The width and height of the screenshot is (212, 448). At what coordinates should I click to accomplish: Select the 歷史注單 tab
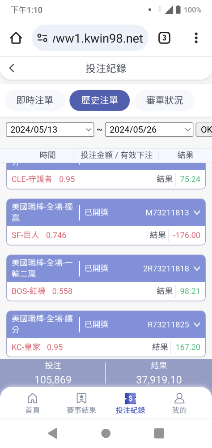pyautogui.click(x=100, y=100)
